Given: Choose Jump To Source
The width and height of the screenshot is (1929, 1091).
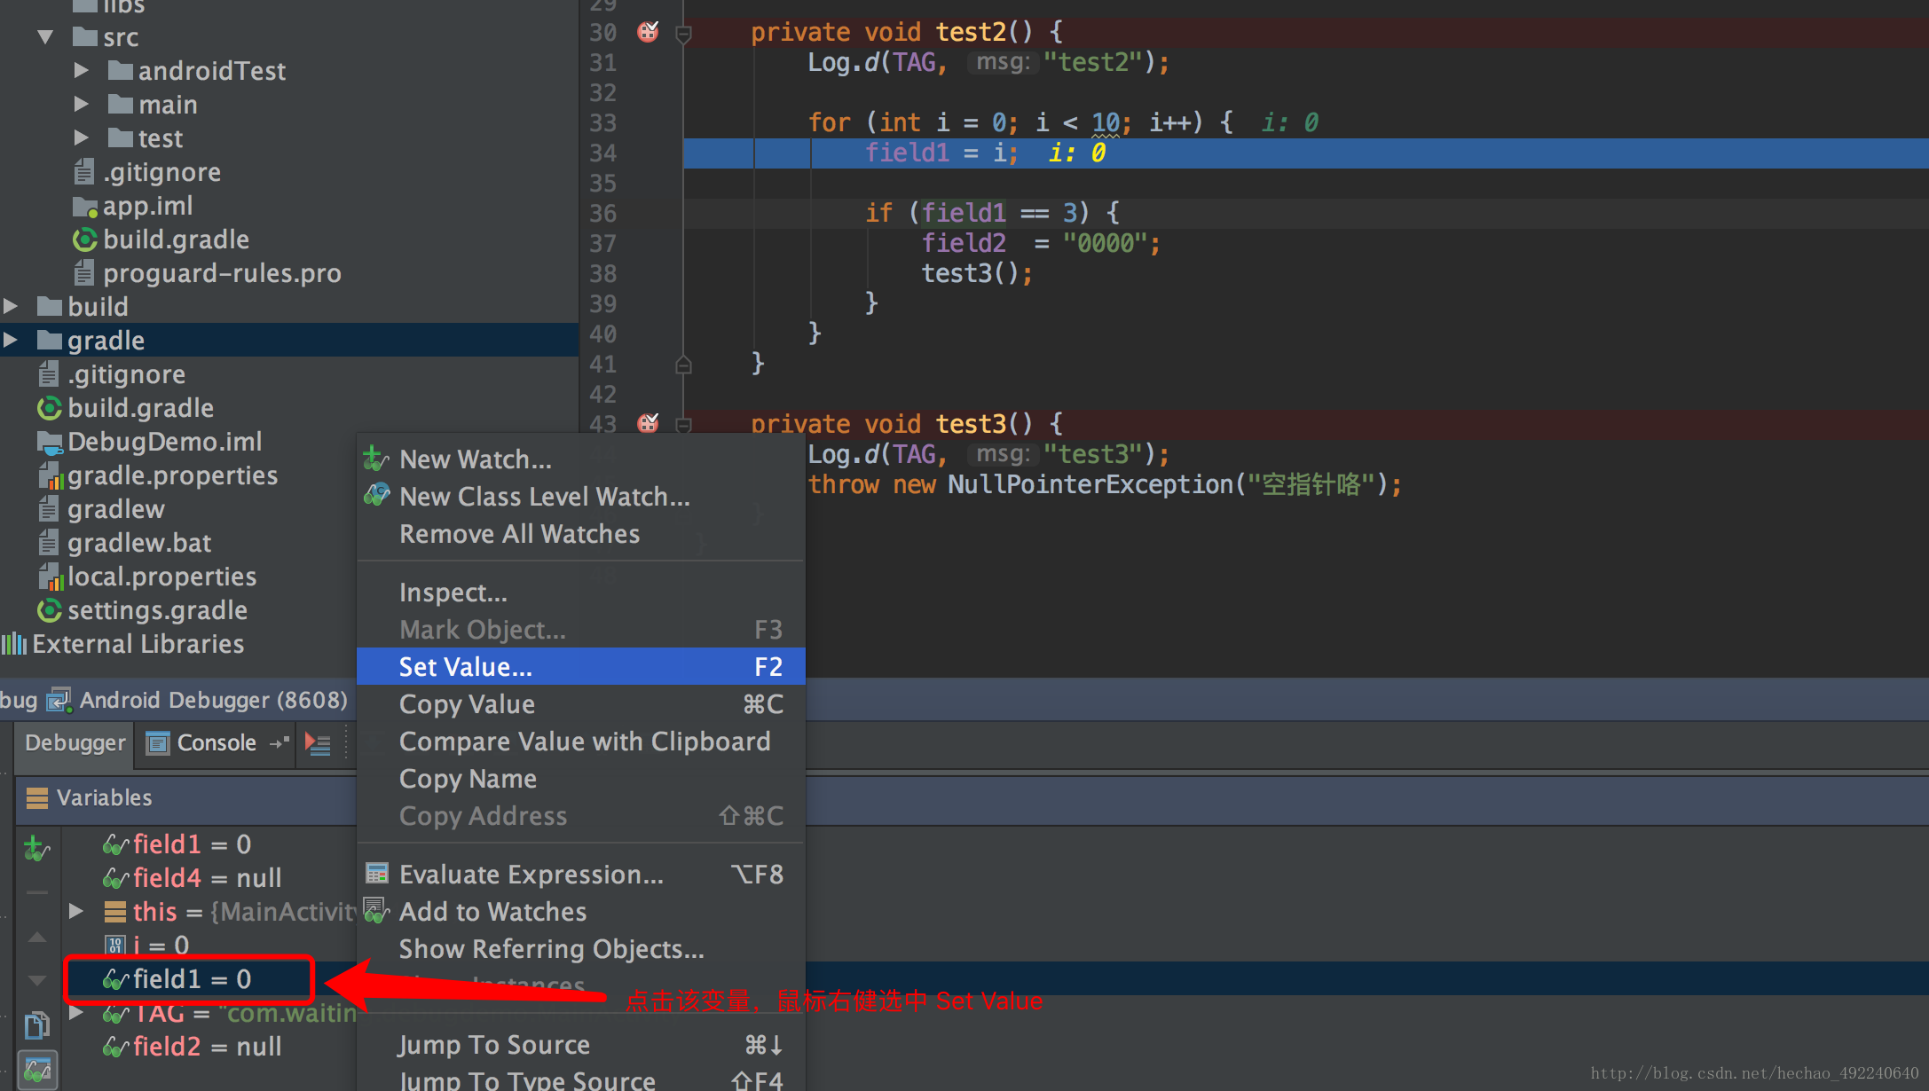Looking at the screenshot, I should [581, 1045].
